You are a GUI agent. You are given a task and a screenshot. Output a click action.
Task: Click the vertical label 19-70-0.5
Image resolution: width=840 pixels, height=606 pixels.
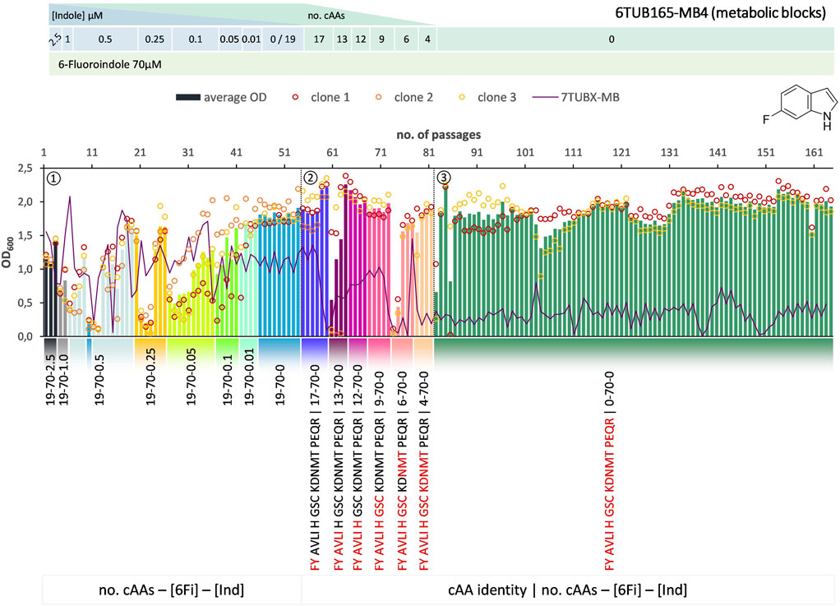click(99, 379)
